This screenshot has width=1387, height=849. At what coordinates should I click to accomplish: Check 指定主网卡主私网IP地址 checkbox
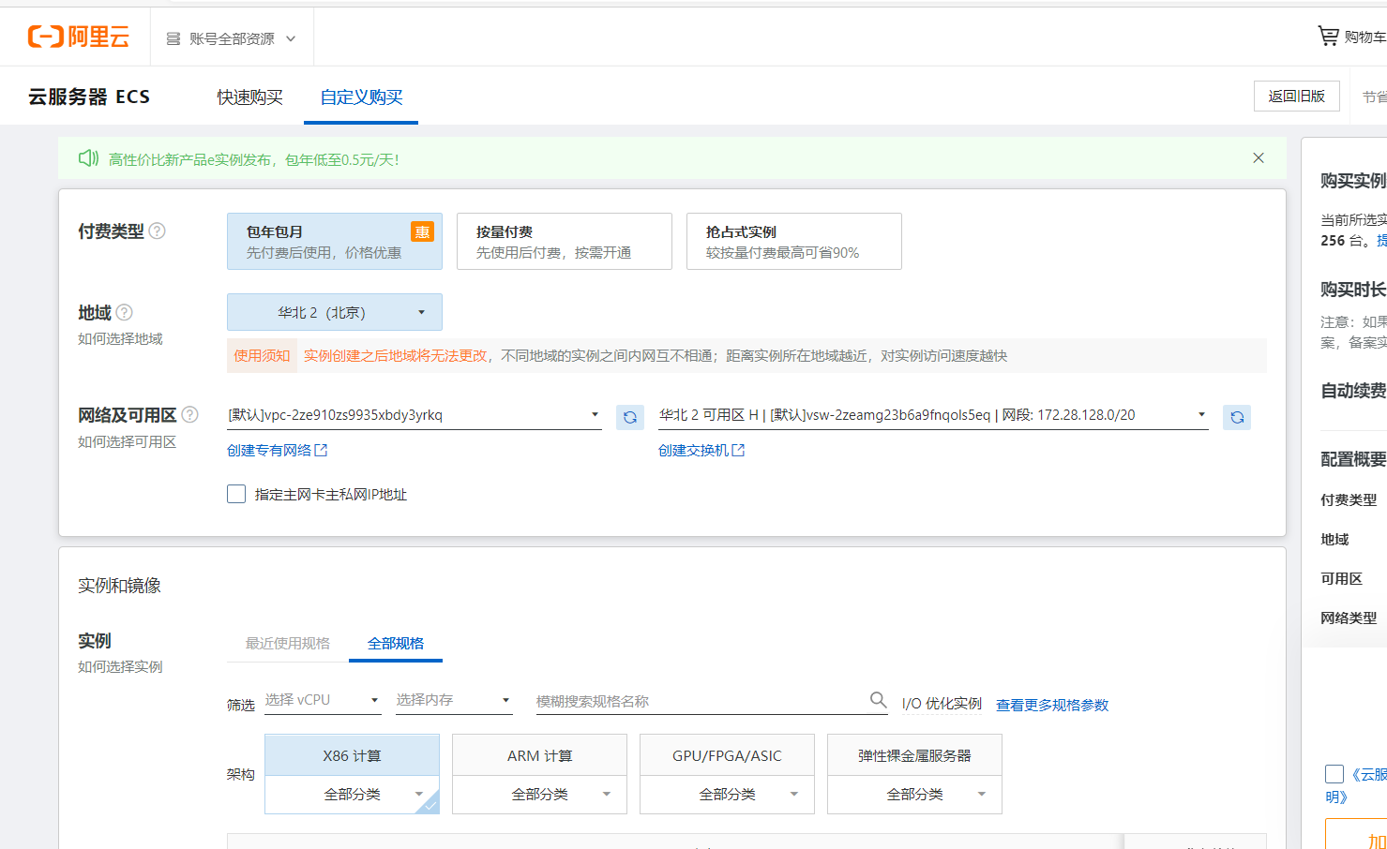click(236, 494)
